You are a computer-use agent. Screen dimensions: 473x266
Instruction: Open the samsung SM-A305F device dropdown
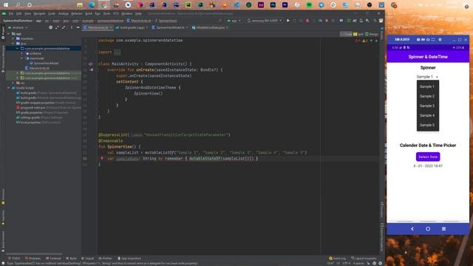265,21
